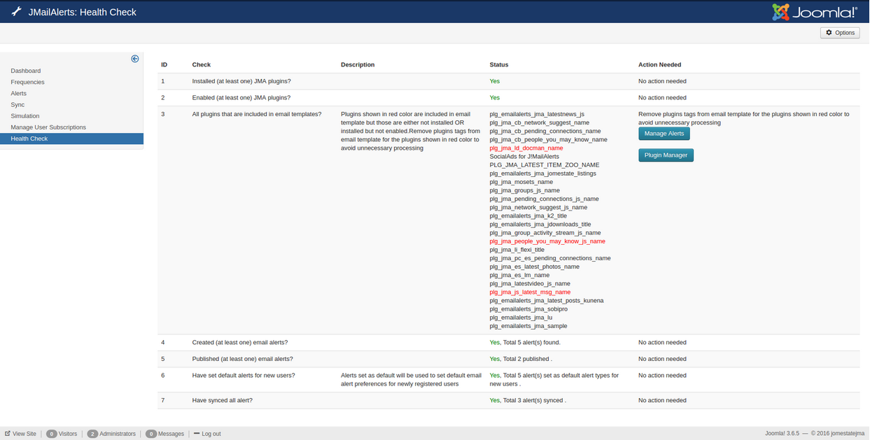891x440 pixels.
Task: Click the Joomla! logo in header
Action: coord(814,12)
